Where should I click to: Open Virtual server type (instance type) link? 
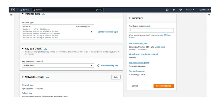pyautogui.click(x=143, y=54)
